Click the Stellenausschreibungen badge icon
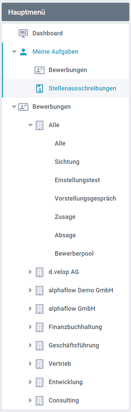The image size is (131, 412). click(40, 88)
